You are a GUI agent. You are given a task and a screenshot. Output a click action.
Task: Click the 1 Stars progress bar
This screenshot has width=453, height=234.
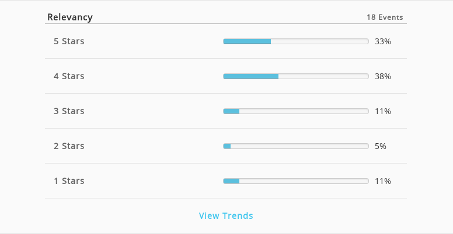point(296,181)
